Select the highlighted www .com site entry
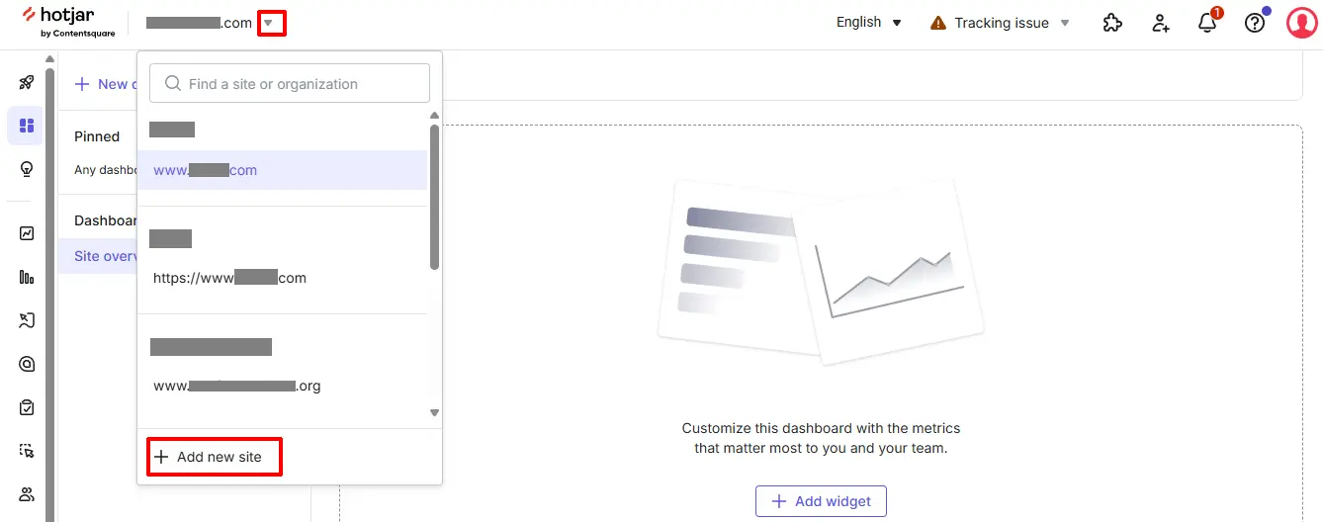Image resolution: width=1323 pixels, height=522 pixels. 282,170
